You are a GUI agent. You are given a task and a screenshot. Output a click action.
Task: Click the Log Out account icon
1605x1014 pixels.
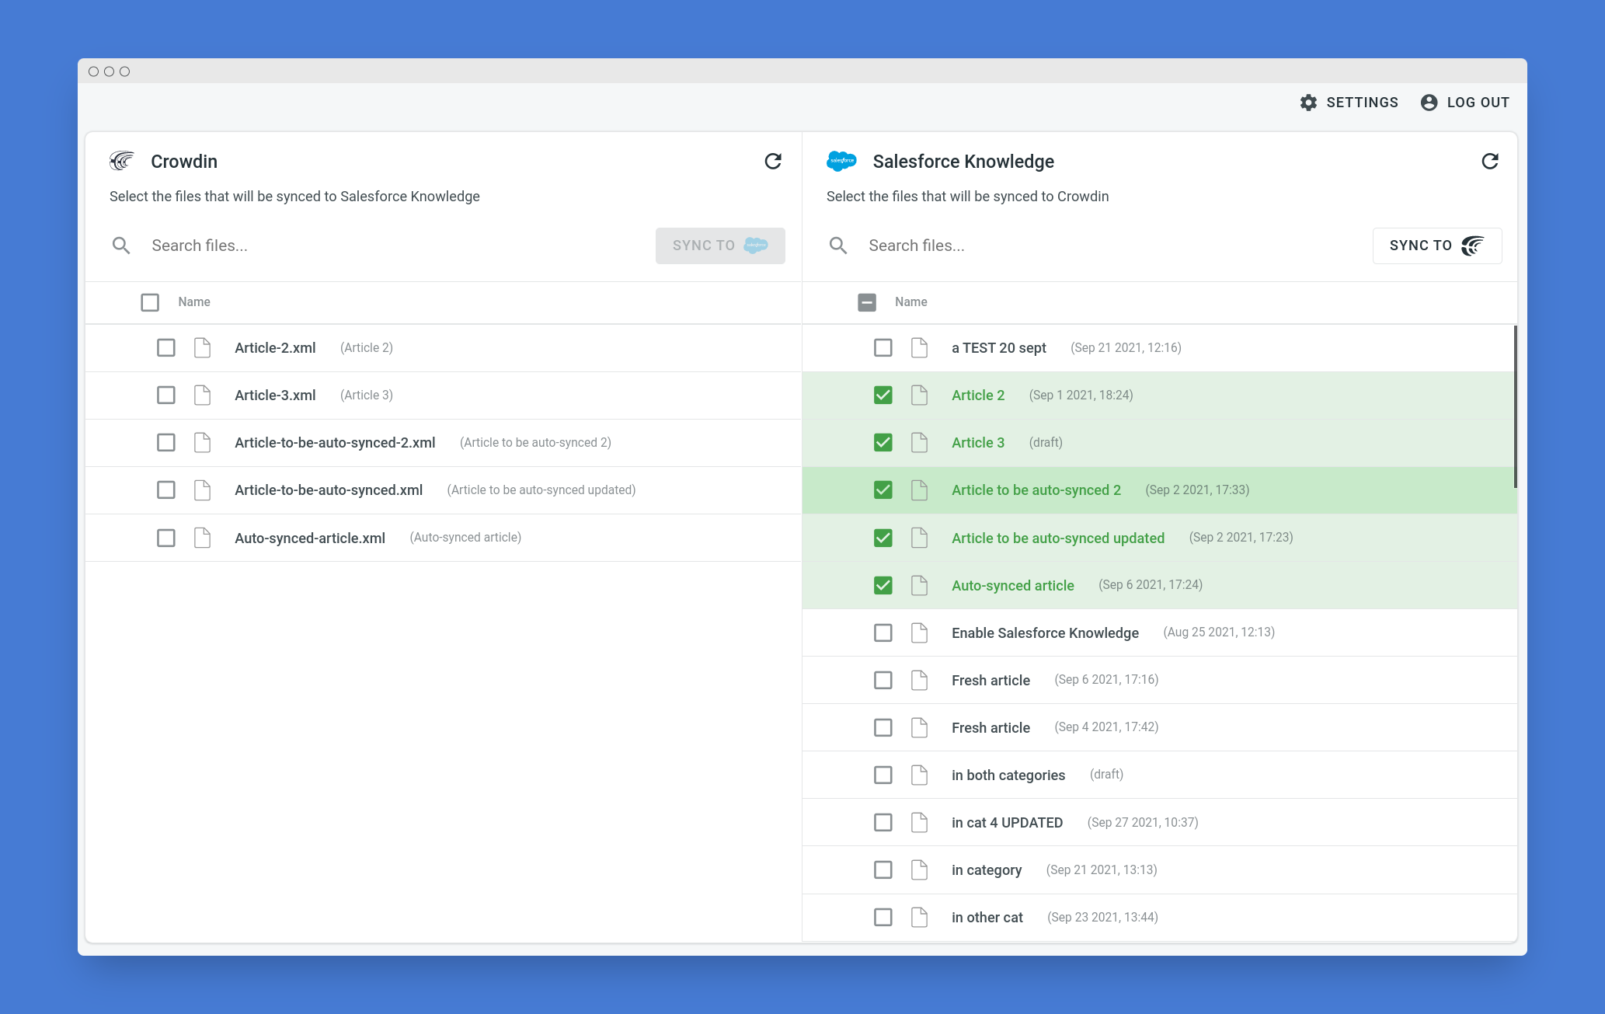coord(1428,103)
